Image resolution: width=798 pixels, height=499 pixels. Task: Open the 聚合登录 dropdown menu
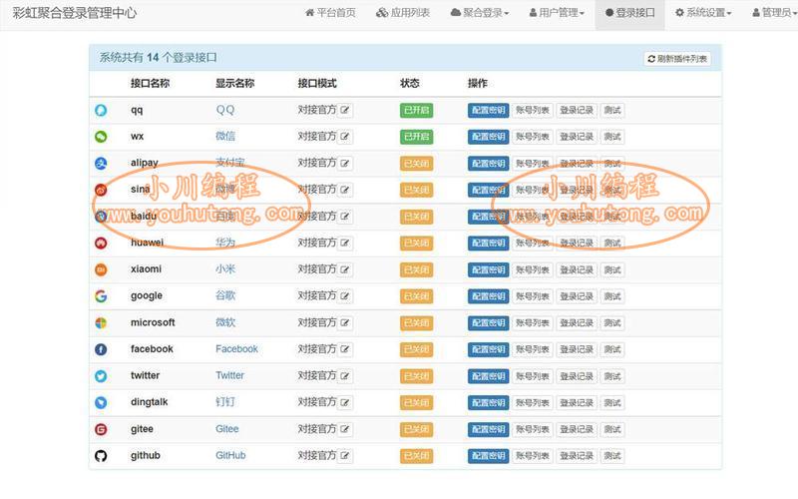pos(480,13)
